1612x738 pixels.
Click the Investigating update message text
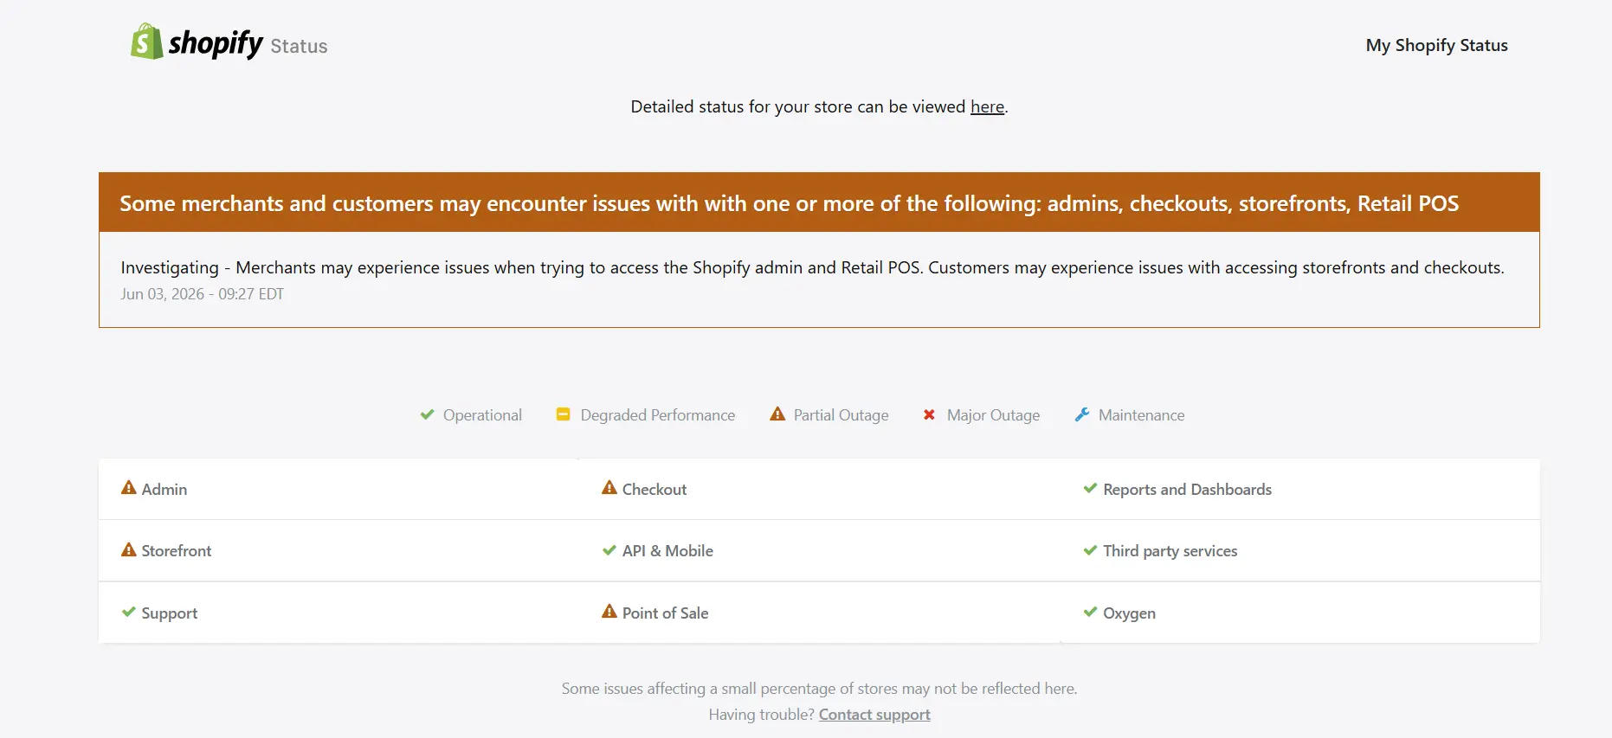[812, 267]
